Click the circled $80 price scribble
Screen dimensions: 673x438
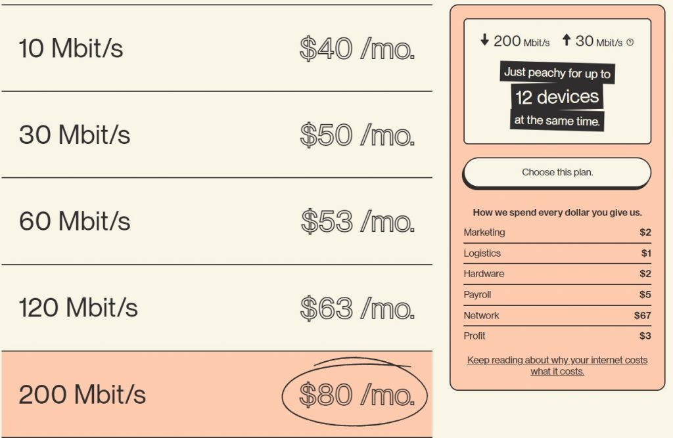355,394
